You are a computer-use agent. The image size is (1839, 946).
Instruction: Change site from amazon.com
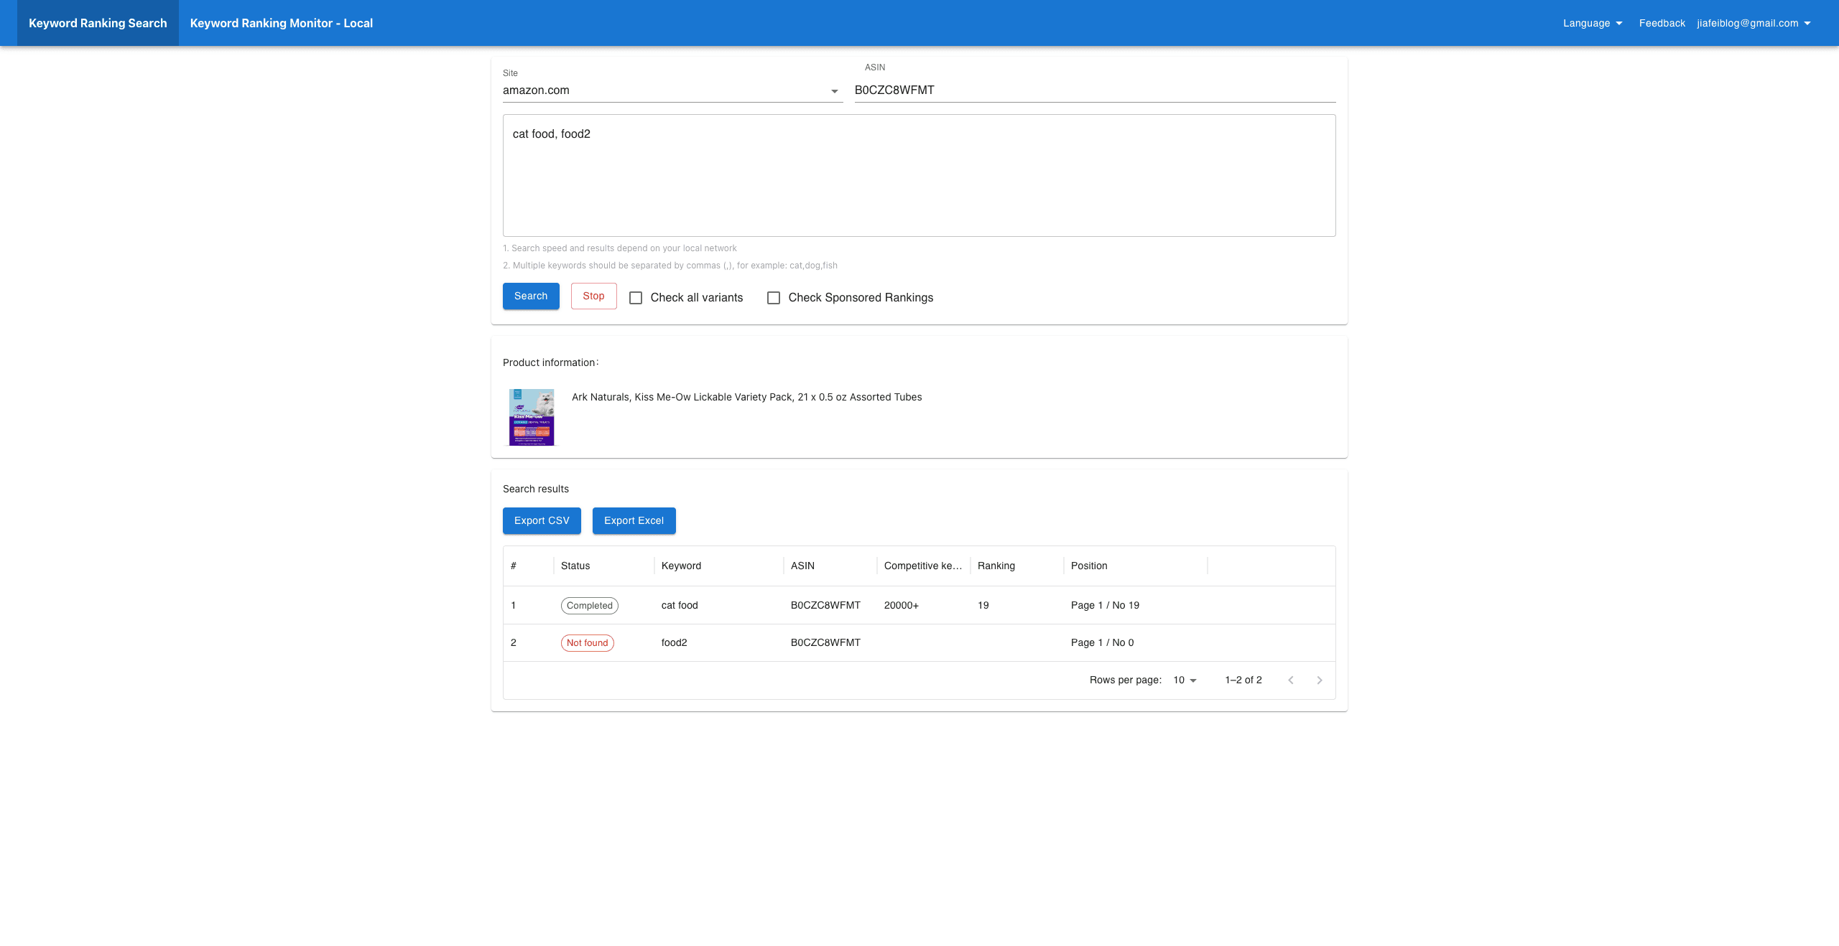pyautogui.click(x=672, y=90)
